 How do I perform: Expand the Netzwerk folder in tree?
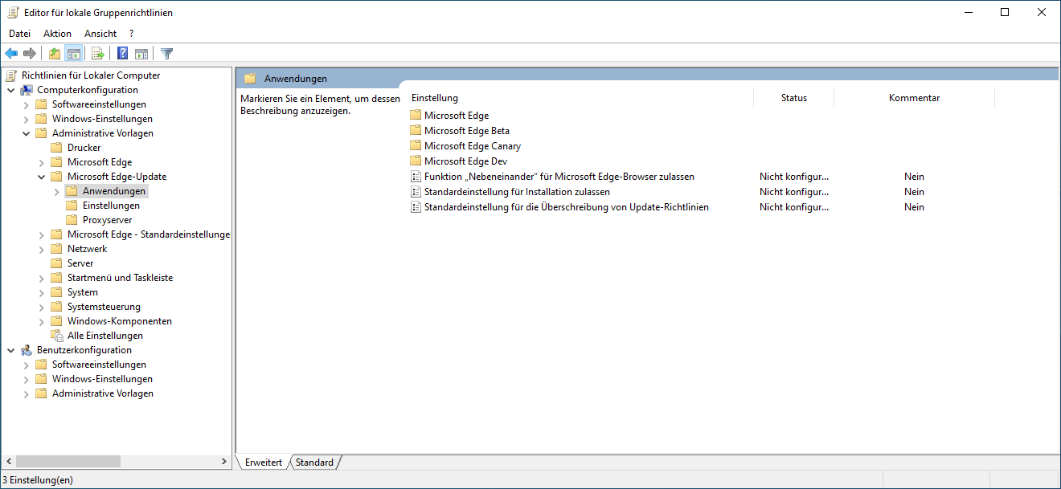pyautogui.click(x=41, y=249)
